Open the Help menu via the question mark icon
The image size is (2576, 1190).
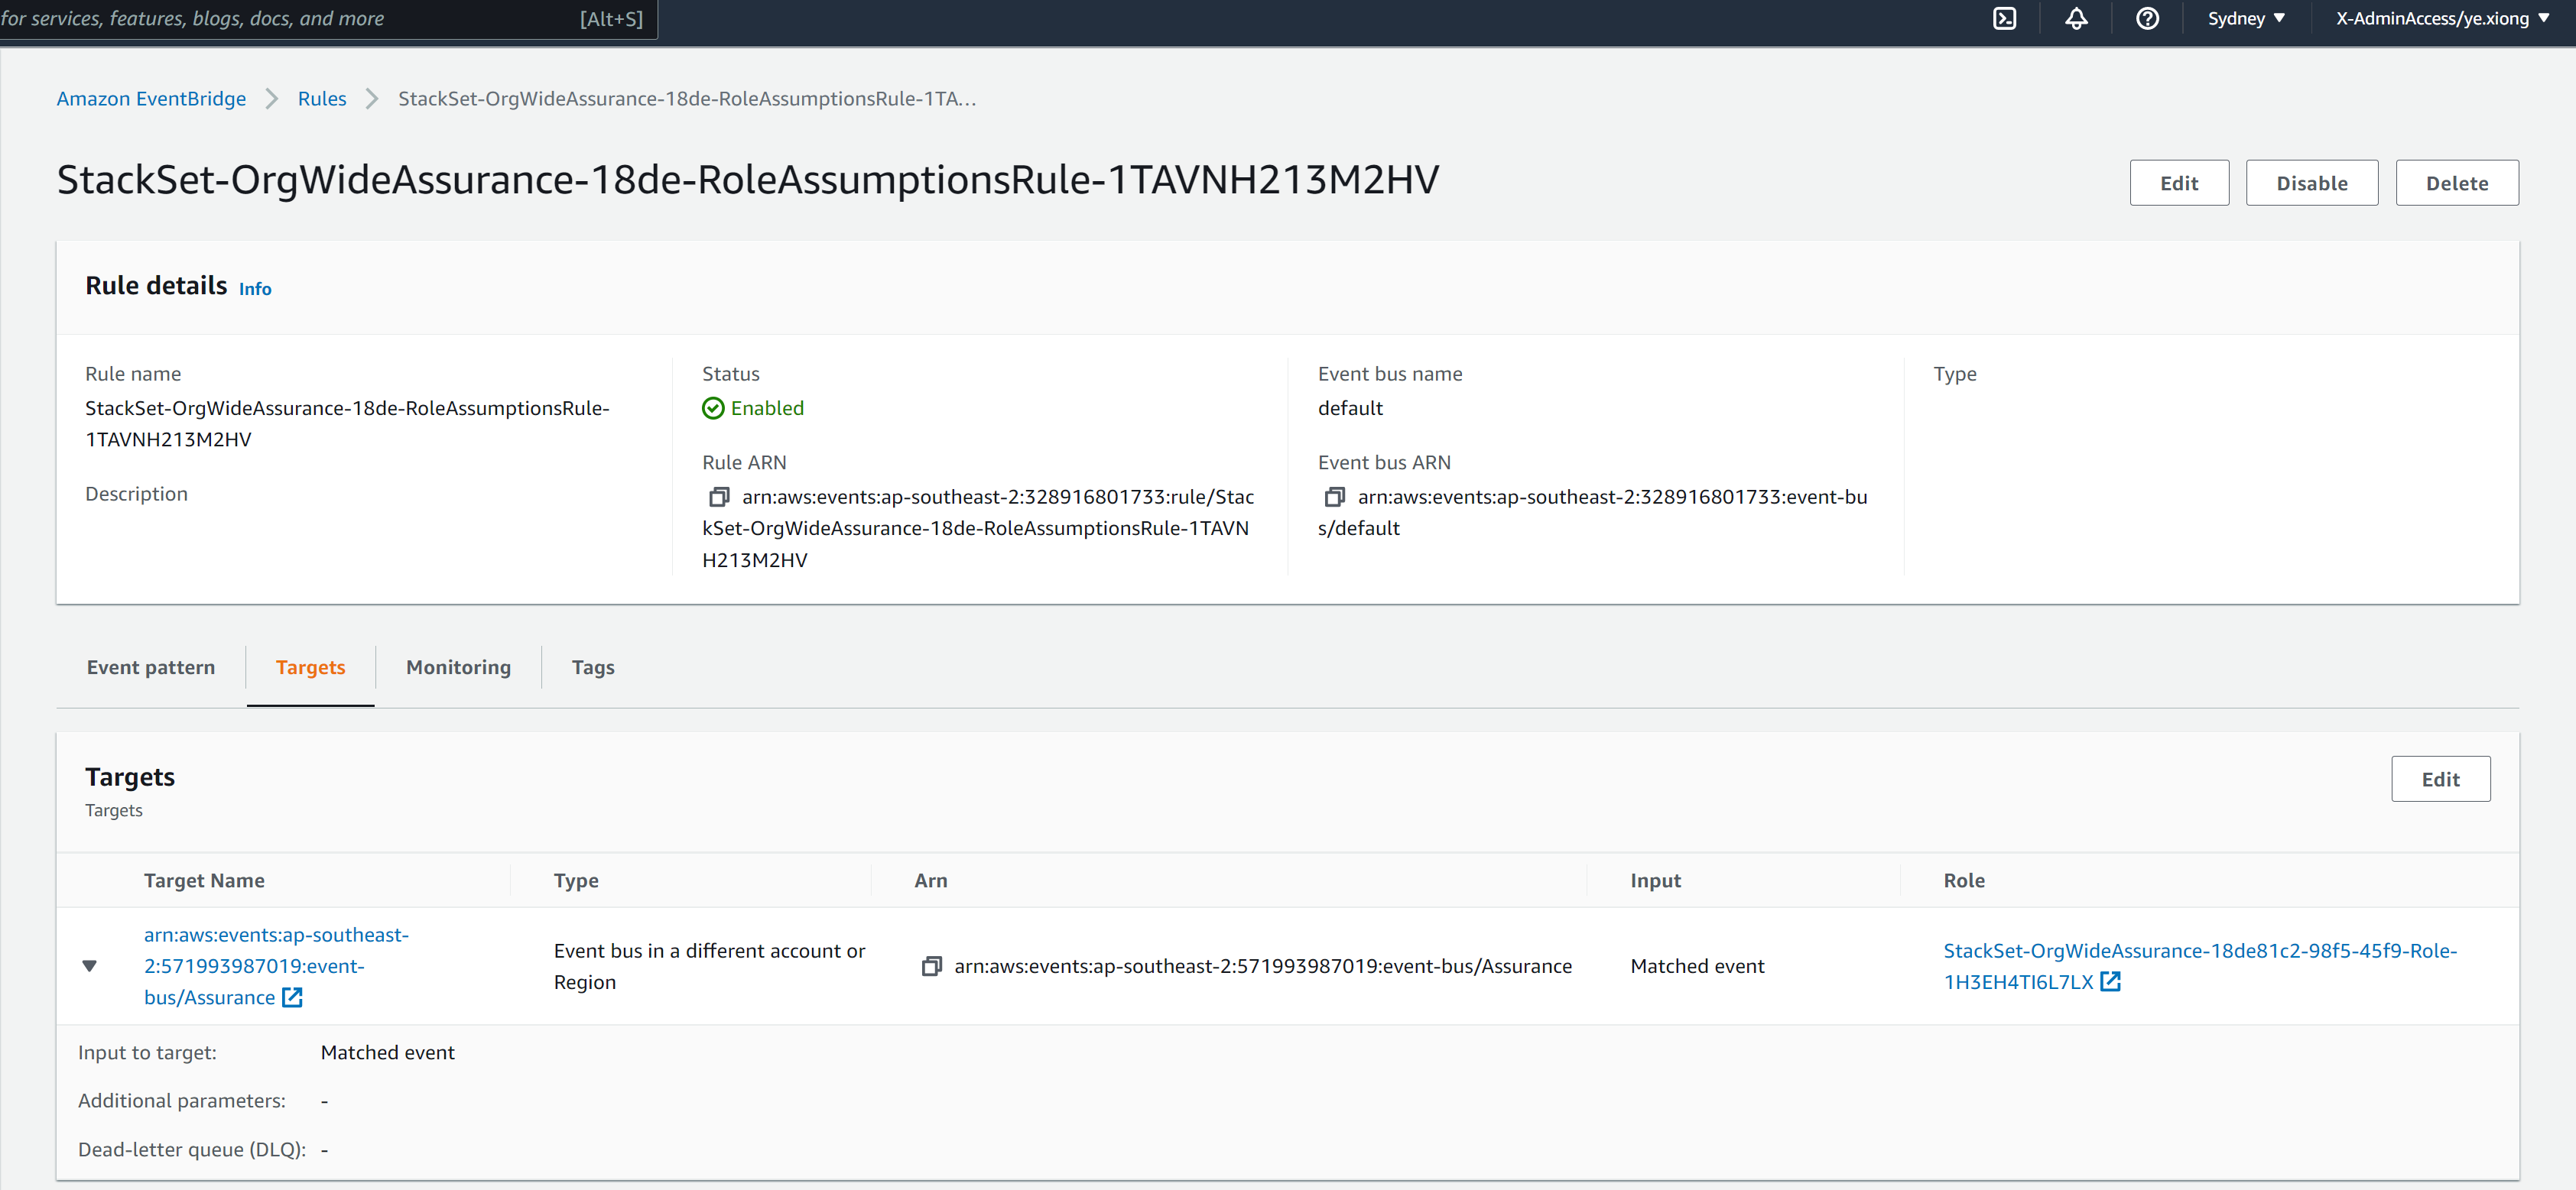2148,18
